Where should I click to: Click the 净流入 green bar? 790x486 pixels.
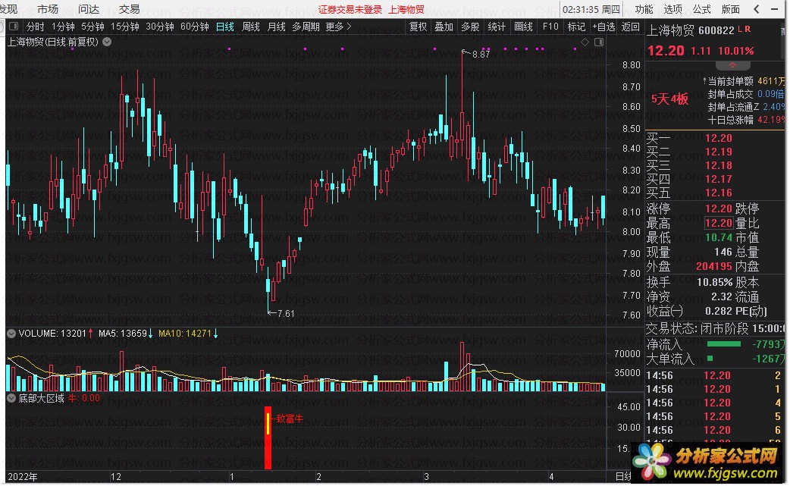point(724,344)
